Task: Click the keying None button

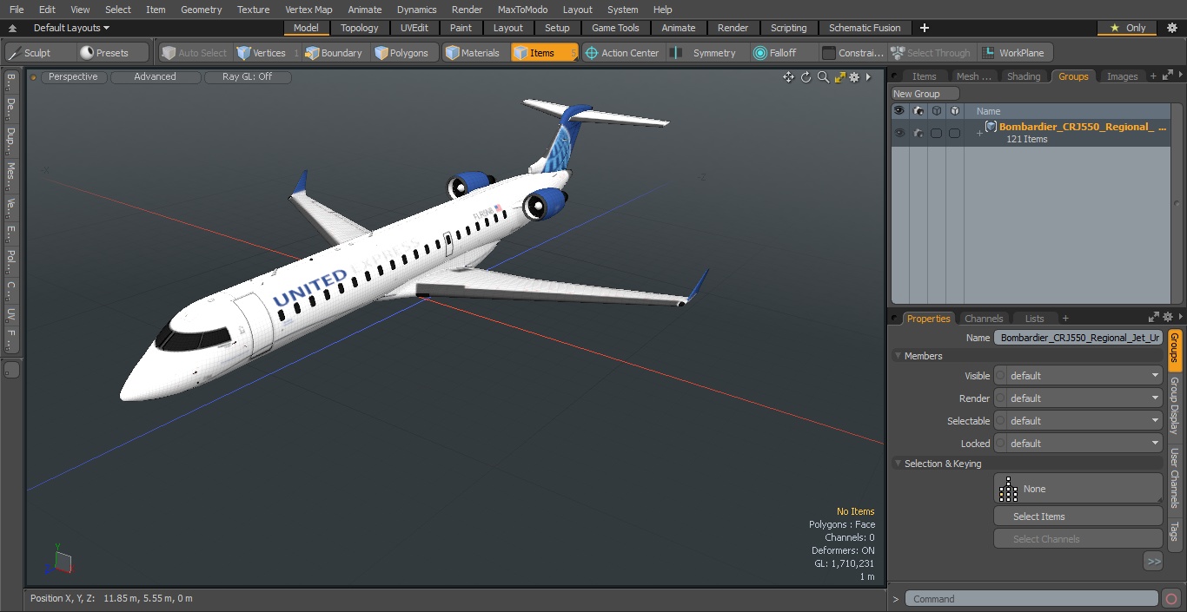Action: pyautogui.click(x=1078, y=489)
